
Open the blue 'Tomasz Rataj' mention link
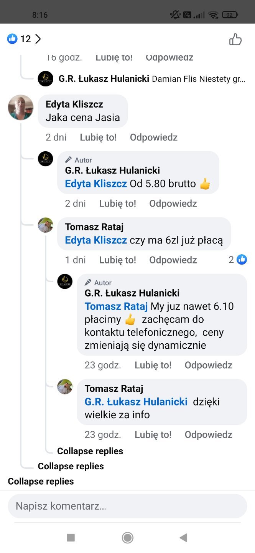(116, 306)
